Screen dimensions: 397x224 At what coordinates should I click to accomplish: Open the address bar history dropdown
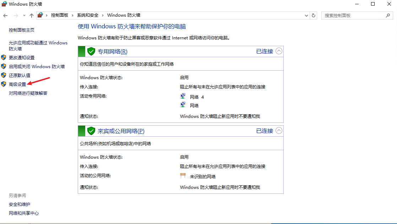[306, 15]
